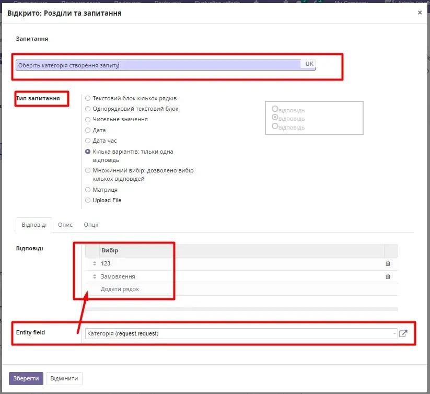Select the "Дата час" question type
This screenshot has height=394, width=430.
point(88,141)
